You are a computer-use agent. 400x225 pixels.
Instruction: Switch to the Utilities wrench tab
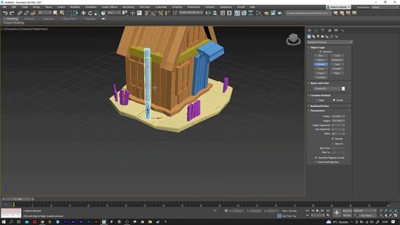(342, 31)
